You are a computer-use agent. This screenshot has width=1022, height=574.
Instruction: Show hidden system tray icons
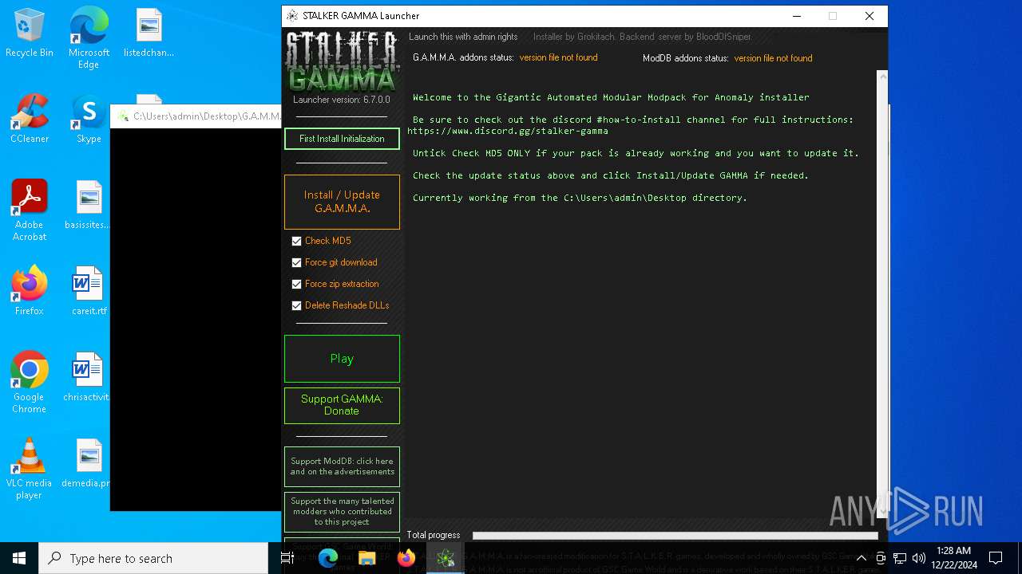861,558
